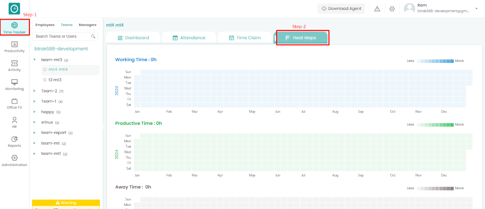Image resolution: width=485 pixels, height=209 pixels.
Task: Click the Attendance calendar icon
Action: click(x=175, y=38)
